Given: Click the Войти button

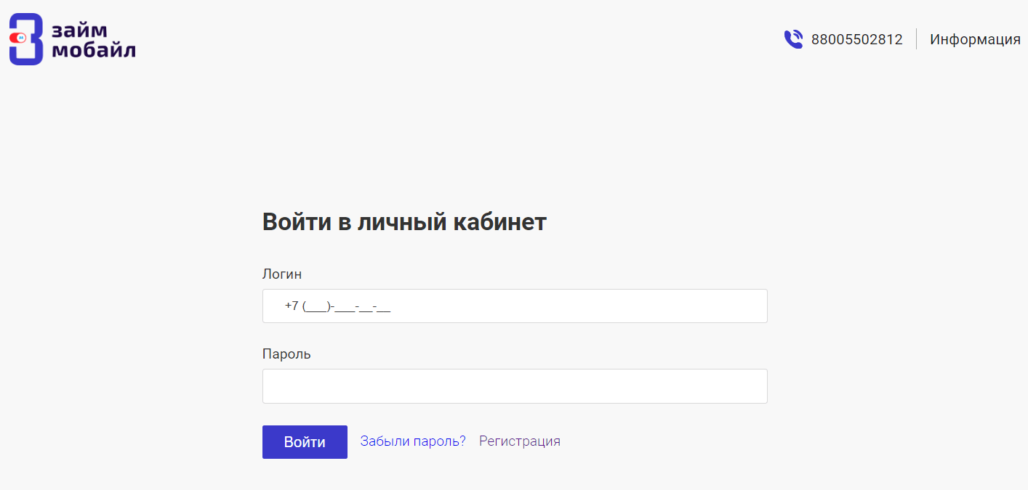Looking at the screenshot, I should (305, 442).
